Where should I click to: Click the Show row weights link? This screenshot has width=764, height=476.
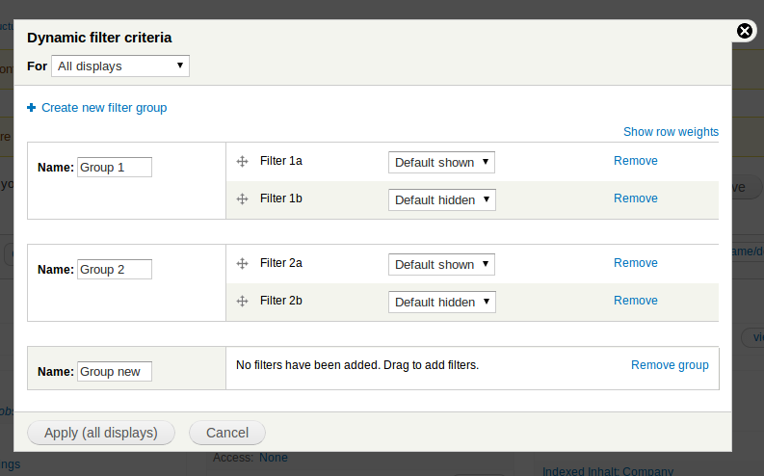coord(671,132)
